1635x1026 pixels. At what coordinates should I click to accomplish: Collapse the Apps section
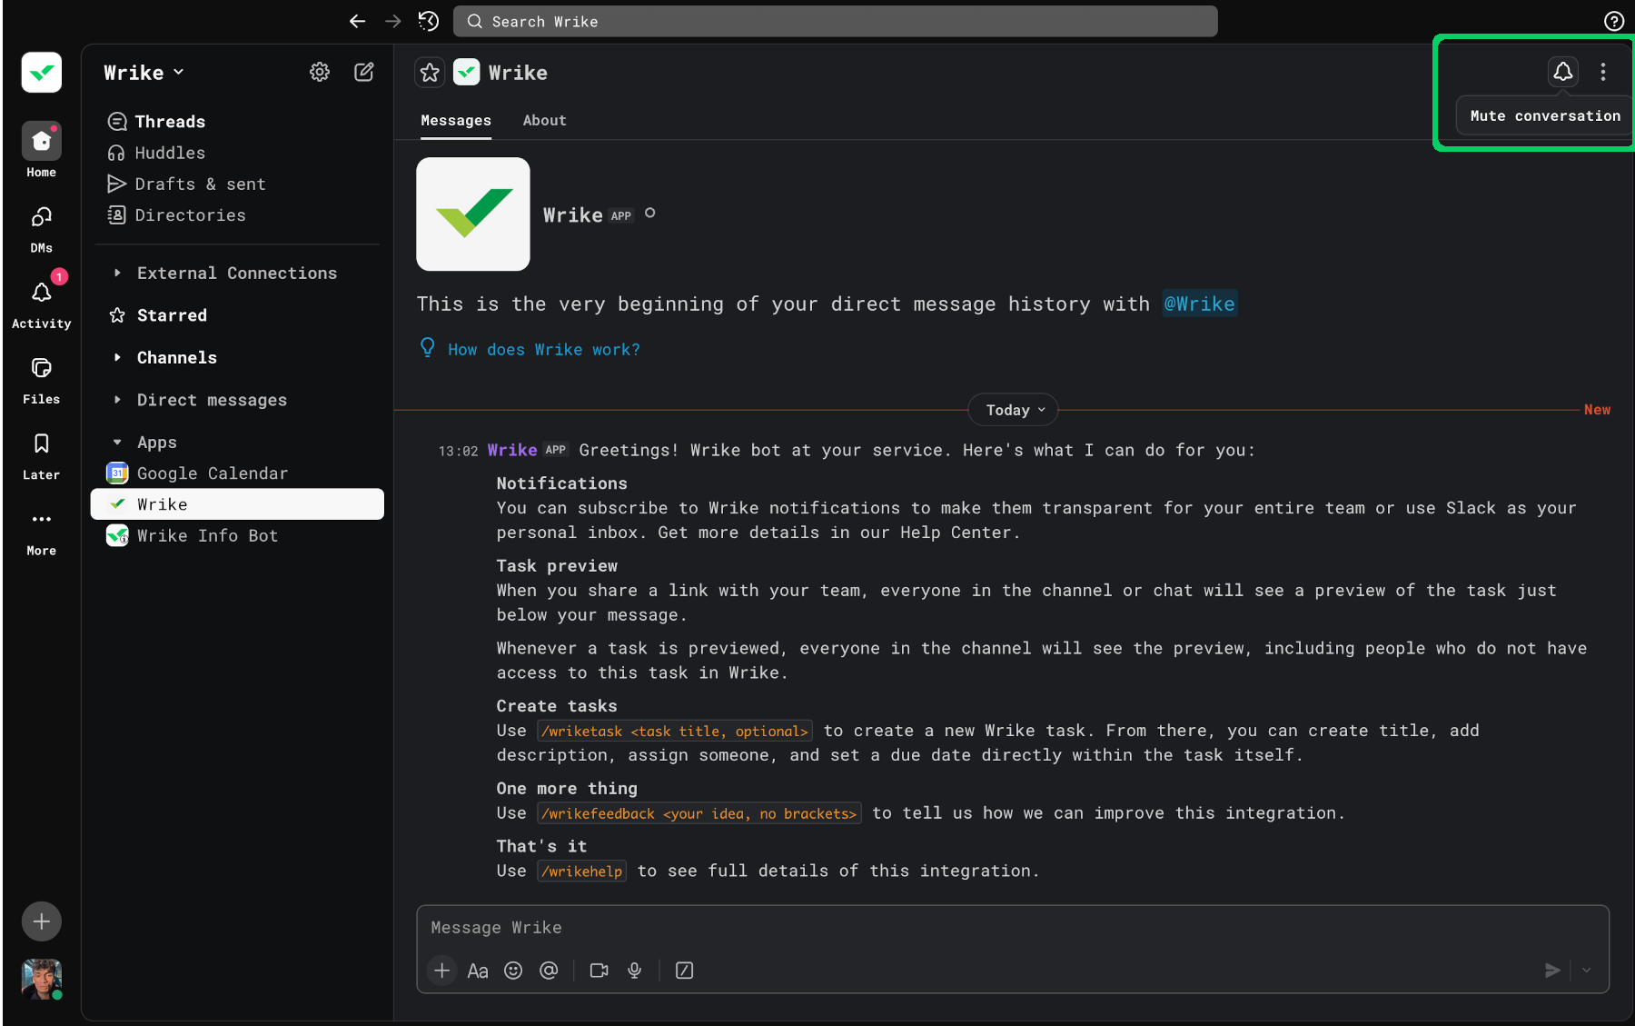tap(118, 442)
